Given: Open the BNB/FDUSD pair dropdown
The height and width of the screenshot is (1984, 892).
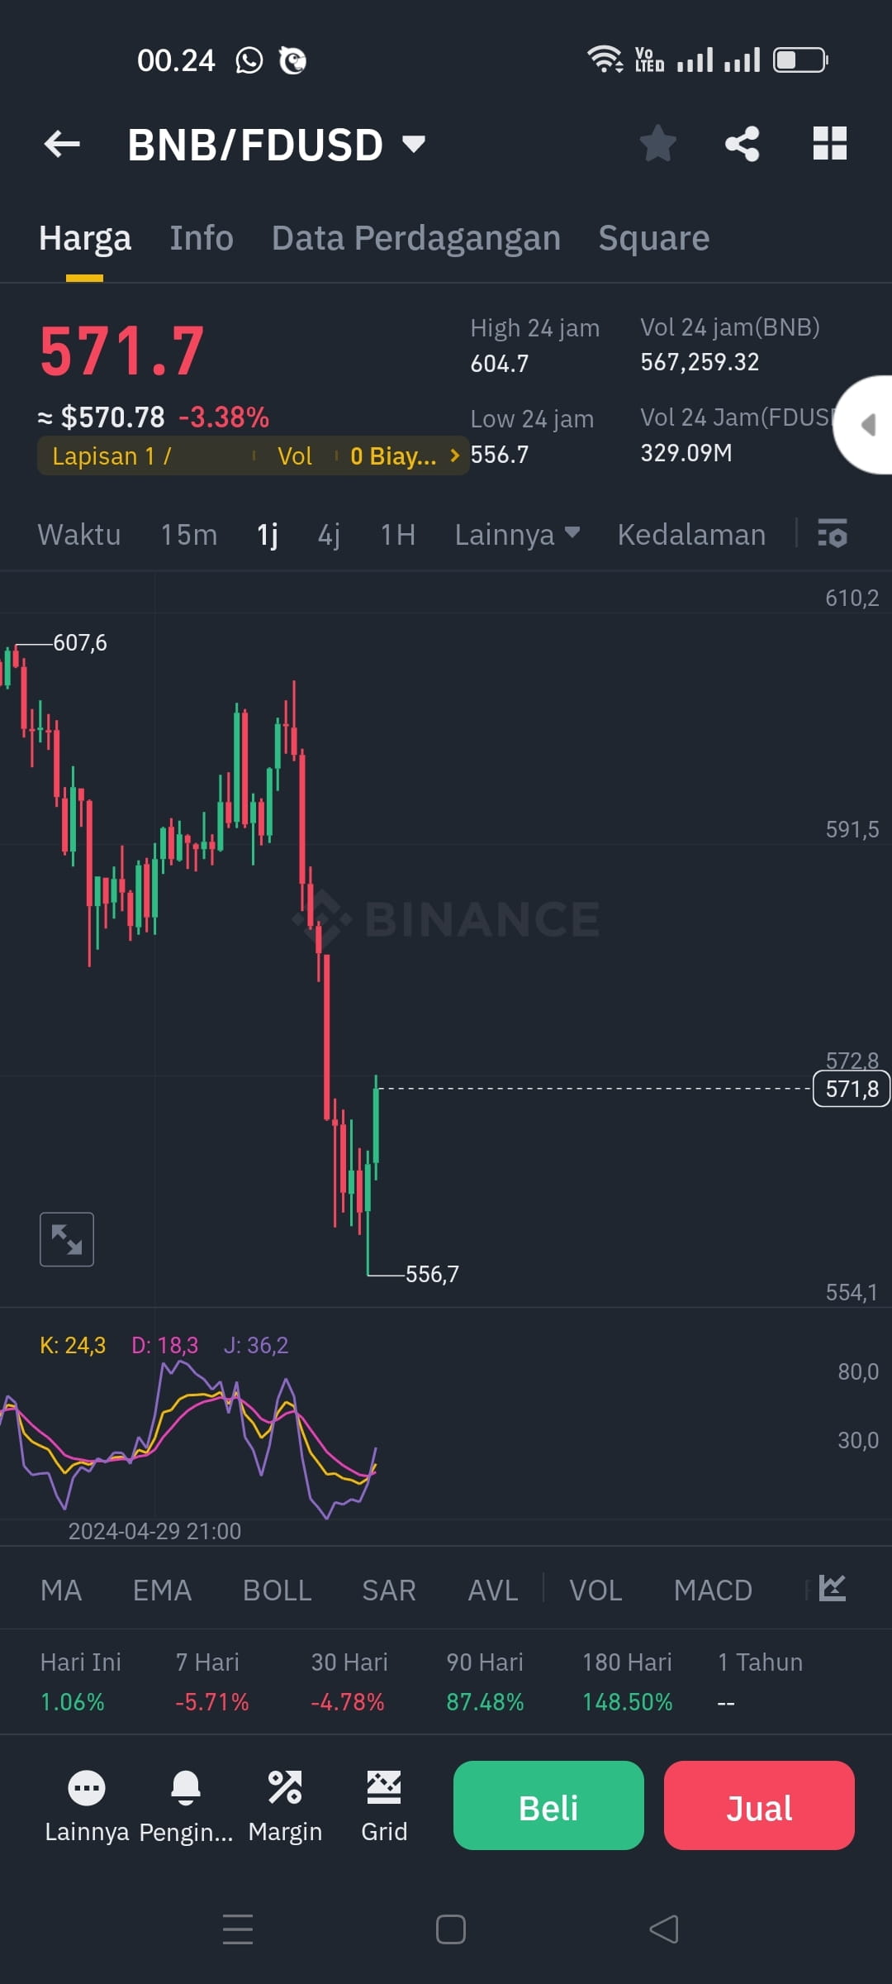Looking at the screenshot, I should click(415, 143).
